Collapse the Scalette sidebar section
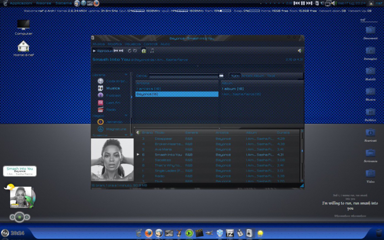The width and height of the screenshot is (384, 240). tap(126, 135)
